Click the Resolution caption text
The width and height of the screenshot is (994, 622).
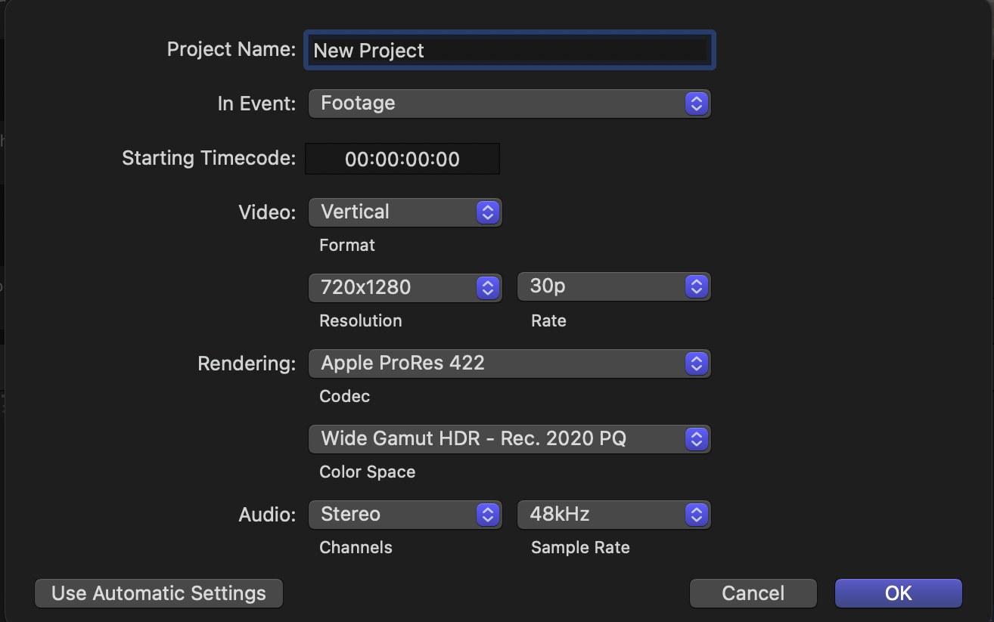click(361, 321)
